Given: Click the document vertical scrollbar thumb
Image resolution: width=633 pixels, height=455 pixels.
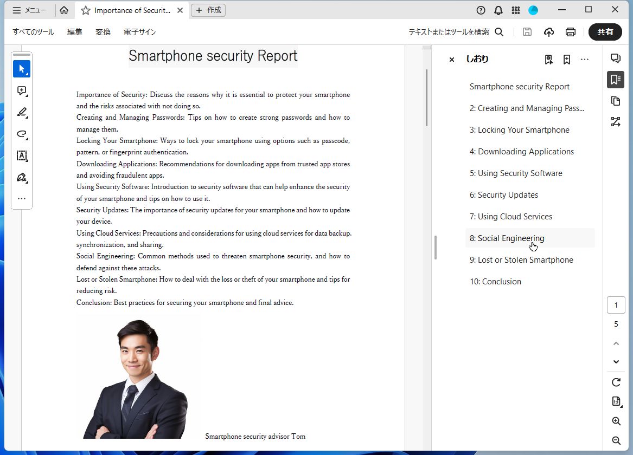Looking at the screenshot, I should pos(427,98).
